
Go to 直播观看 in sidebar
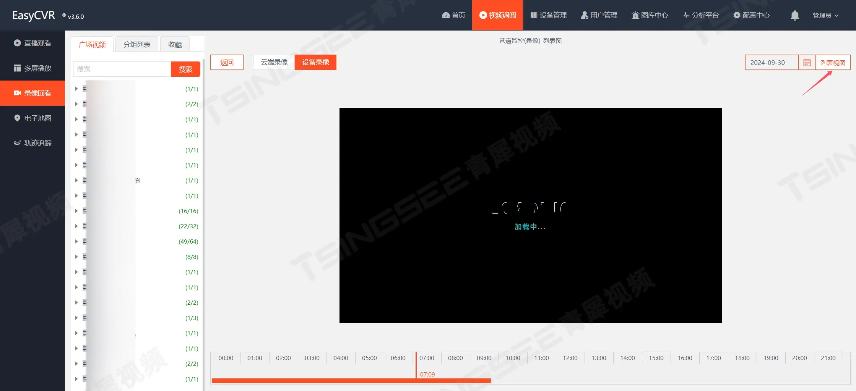pos(32,43)
